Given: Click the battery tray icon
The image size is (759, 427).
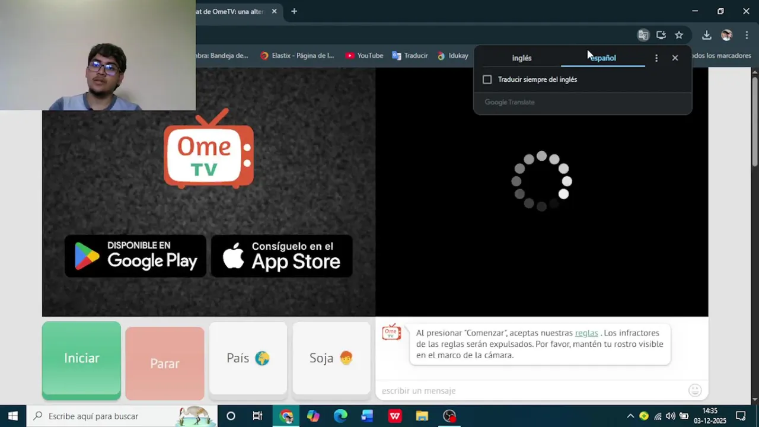Looking at the screenshot, I should click(x=684, y=416).
